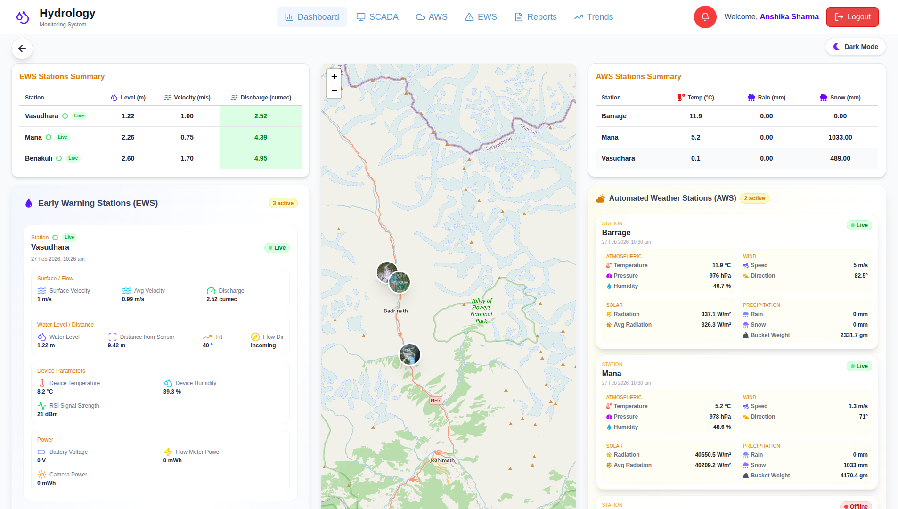Toggle Dark Mode

click(855, 47)
